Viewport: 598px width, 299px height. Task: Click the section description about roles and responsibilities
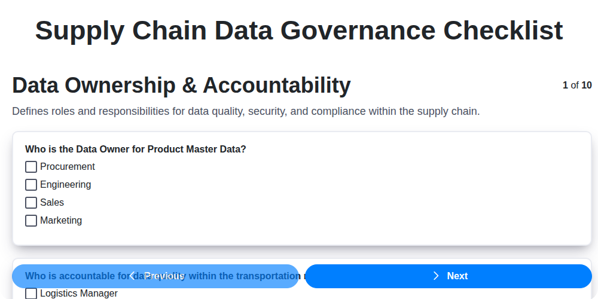pyautogui.click(x=246, y=111)
